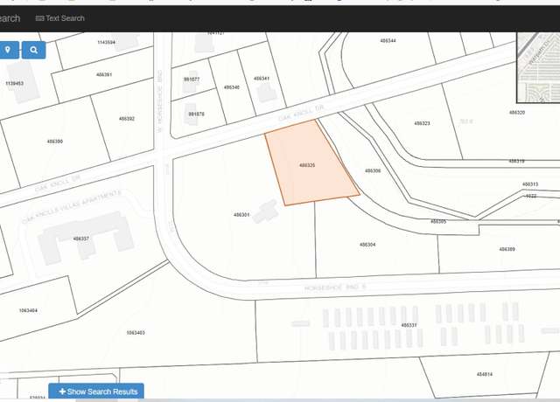
Task: Click parcel label 1063403
Action: click(x=136, y=333)
